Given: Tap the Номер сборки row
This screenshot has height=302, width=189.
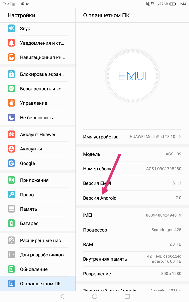Looking at the screenshot, I should click(x=132, y=169).
